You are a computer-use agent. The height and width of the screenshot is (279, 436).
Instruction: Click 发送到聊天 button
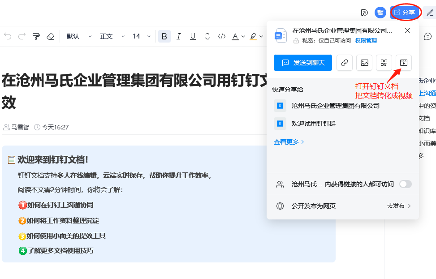[x=303, y=63]
